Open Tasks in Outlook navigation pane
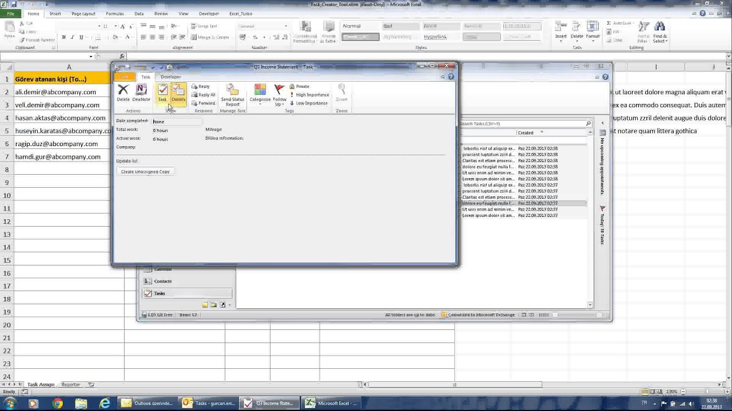The height and width of the screenshot is (411, 732). pos(187,293)
